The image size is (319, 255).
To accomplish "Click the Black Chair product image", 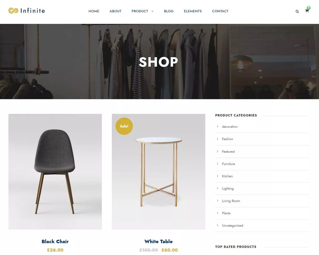I will click(55, 172).
